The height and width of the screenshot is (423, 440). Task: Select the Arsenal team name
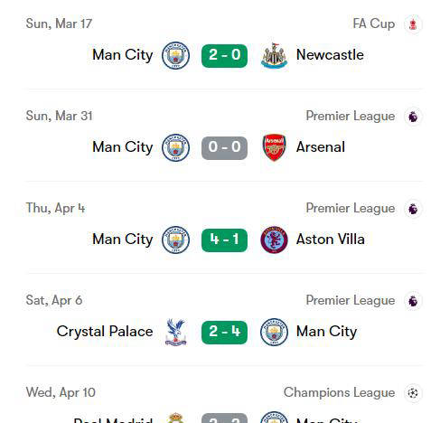pos(321,147)
